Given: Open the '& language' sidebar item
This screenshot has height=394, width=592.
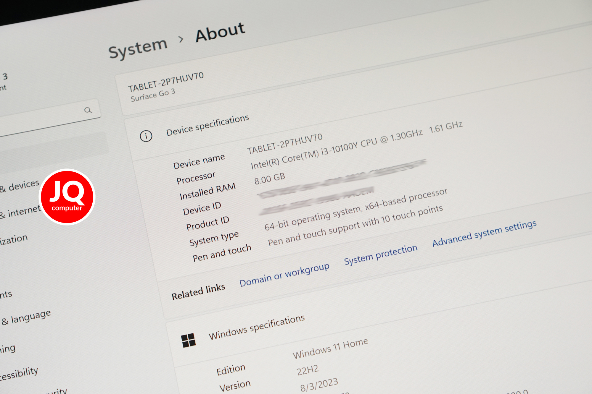Looking at the screenshot, I should pyautogui.click(x=26, y=318).
